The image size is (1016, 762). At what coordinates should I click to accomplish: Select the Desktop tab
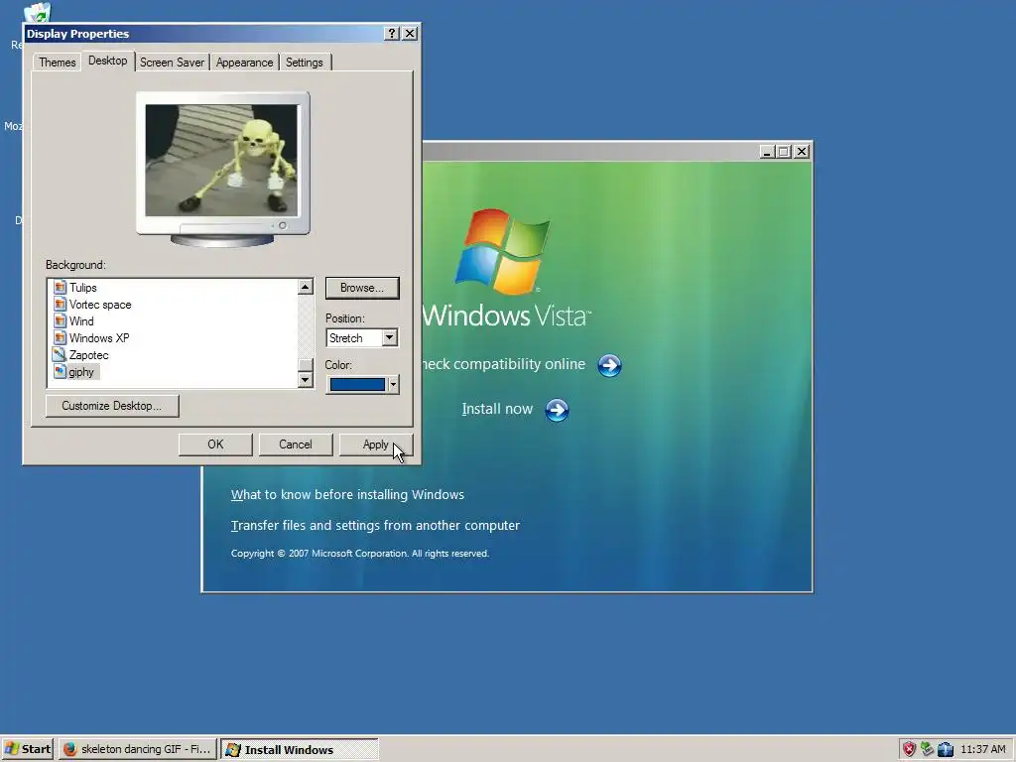click(x=107, y=61)
